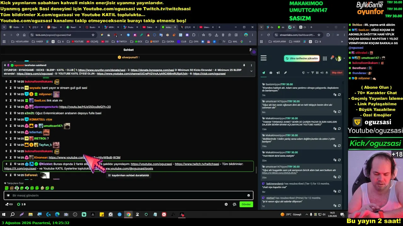Open the club.com/oguzsasi link
Screen dimensions: 403x226
(x=209, y=74)
